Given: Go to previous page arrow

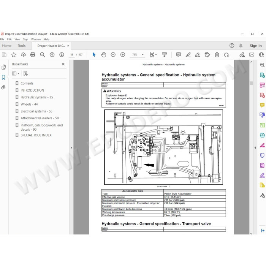Looking at the screenshot, I should [52, 55].
